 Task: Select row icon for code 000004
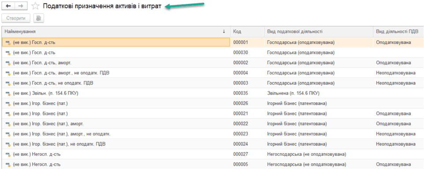tap(8, 73)
